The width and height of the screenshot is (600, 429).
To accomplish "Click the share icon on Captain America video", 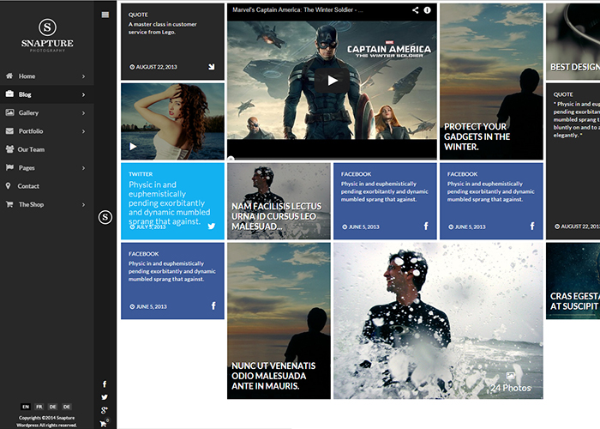I will click(x=415, y=10).
